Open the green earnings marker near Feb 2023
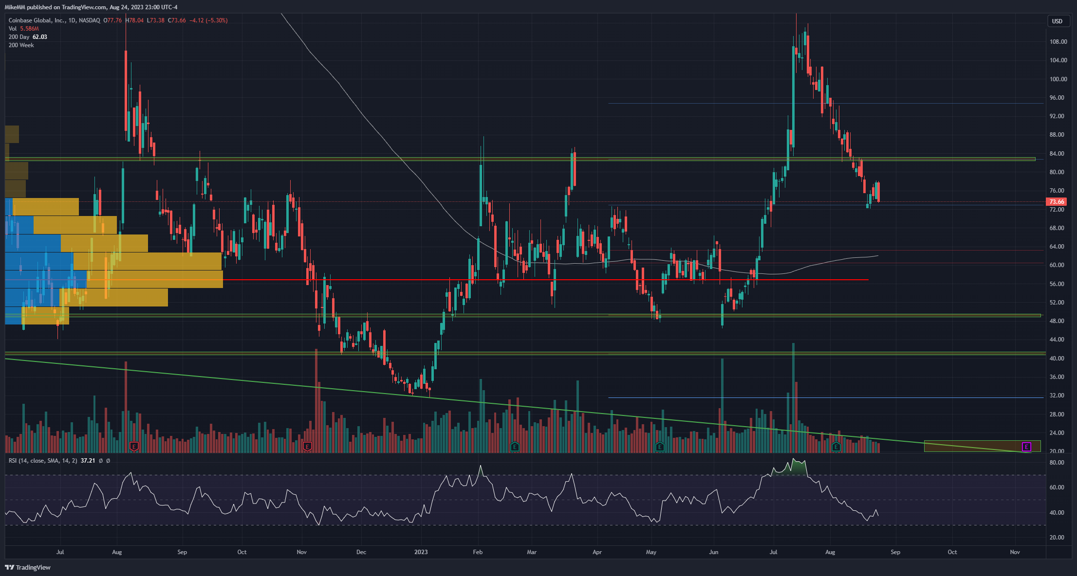Image resolution: width=1077 pixels, height=576 pixels. click(x=515, y=446)
